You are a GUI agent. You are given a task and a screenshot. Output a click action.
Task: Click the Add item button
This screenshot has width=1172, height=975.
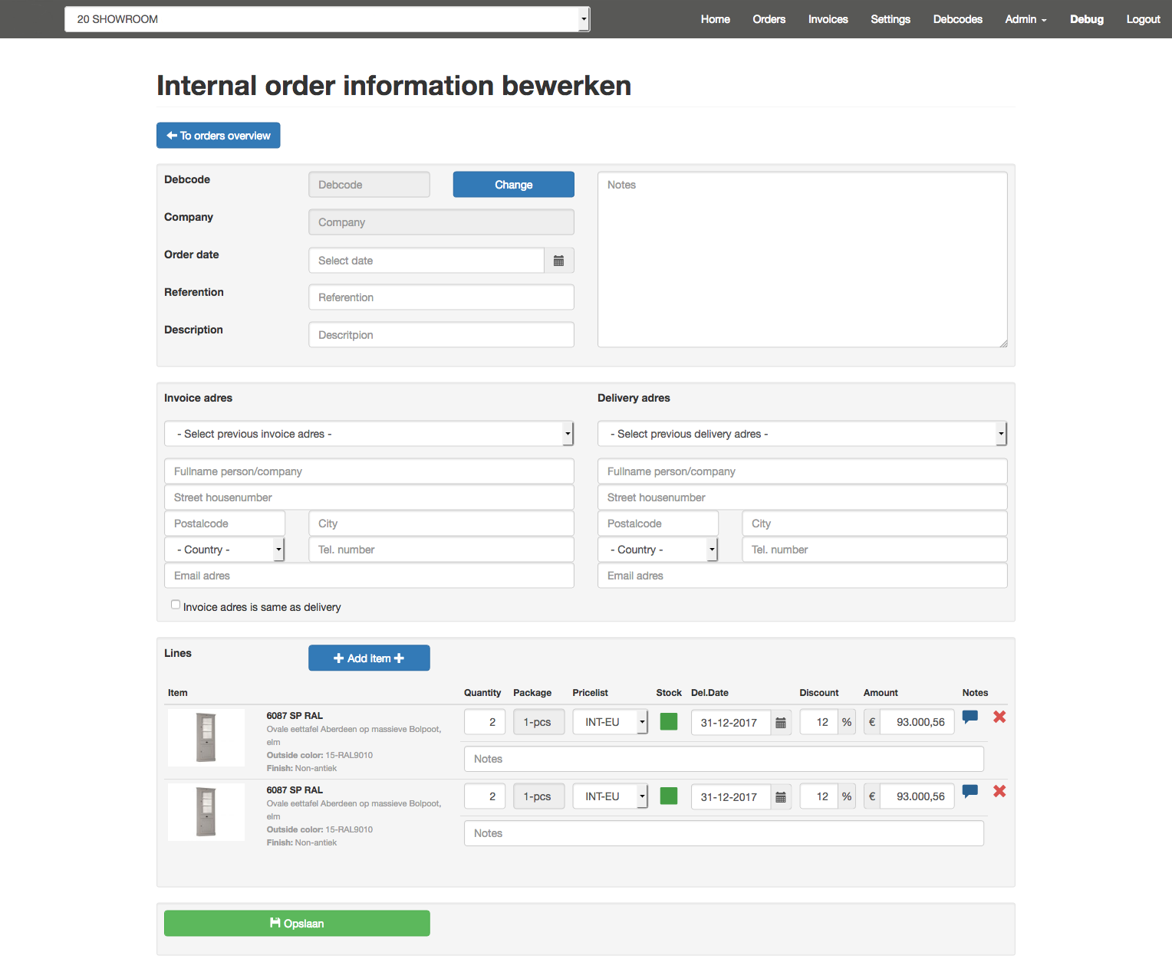[369, 658]
